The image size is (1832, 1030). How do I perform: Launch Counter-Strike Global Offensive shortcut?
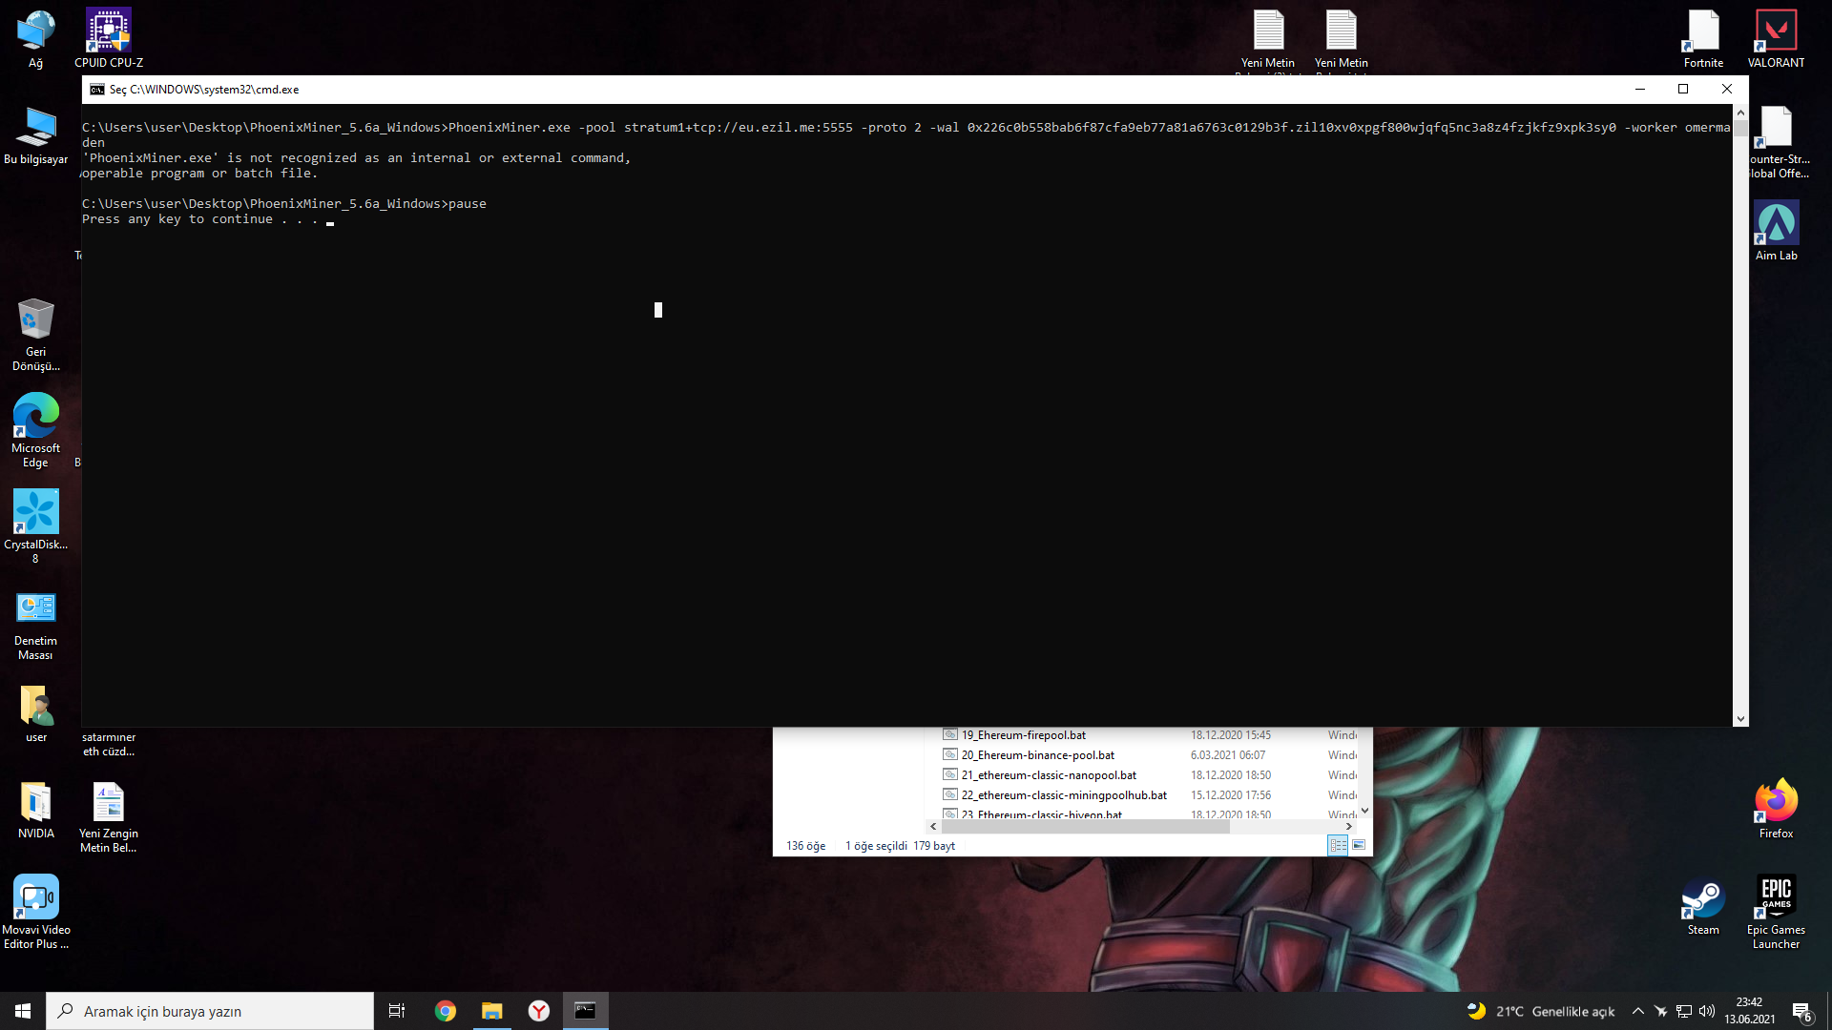1779,142
